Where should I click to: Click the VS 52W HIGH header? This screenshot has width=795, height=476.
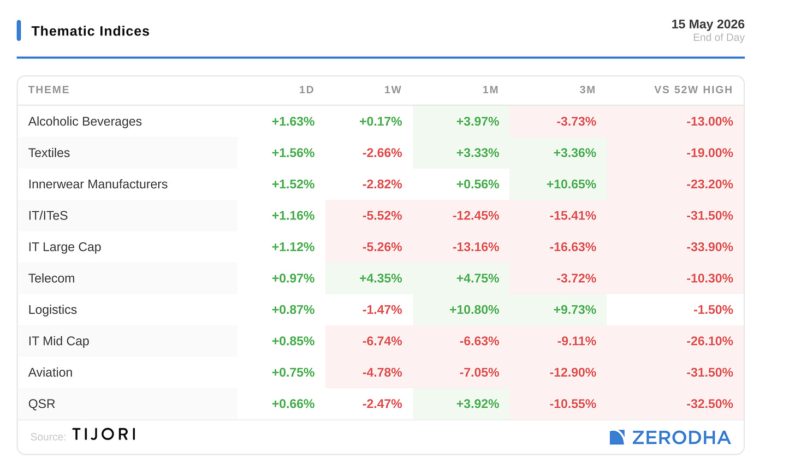click(x=693, y=90)
